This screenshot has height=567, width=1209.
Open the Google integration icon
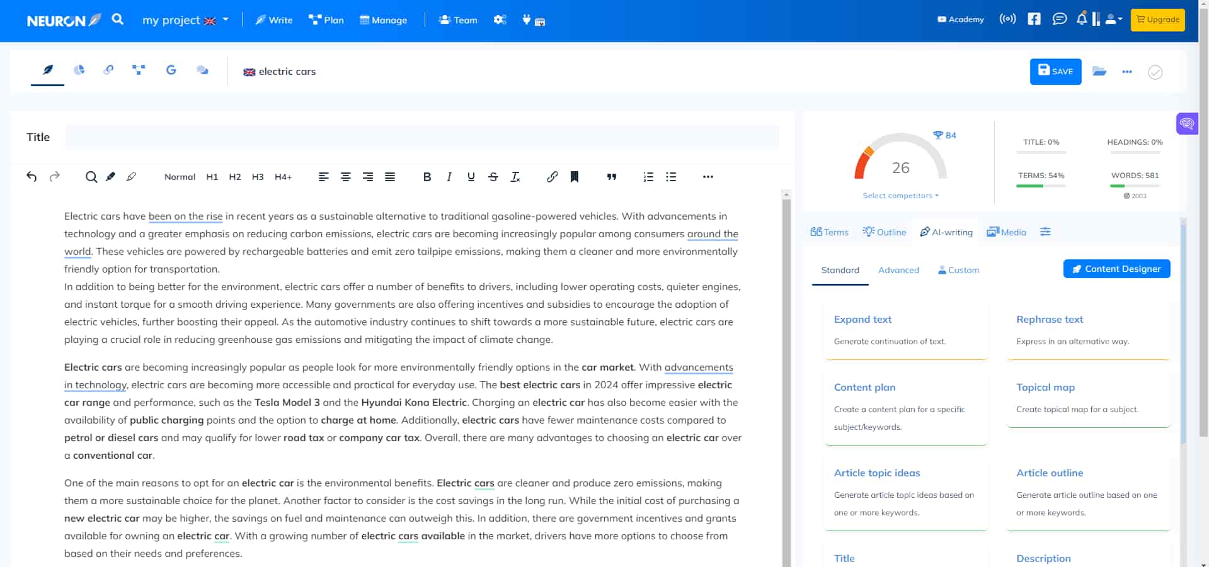click(171, 70)
